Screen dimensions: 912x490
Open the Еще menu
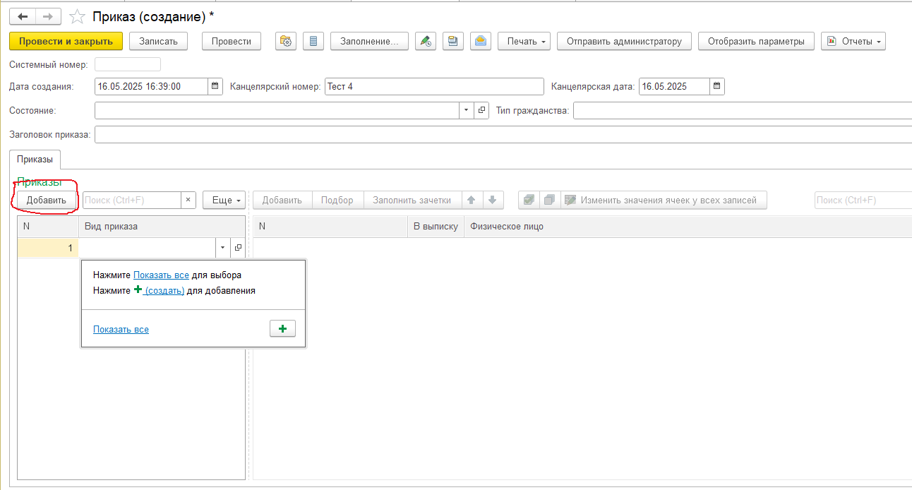point(224,201)
